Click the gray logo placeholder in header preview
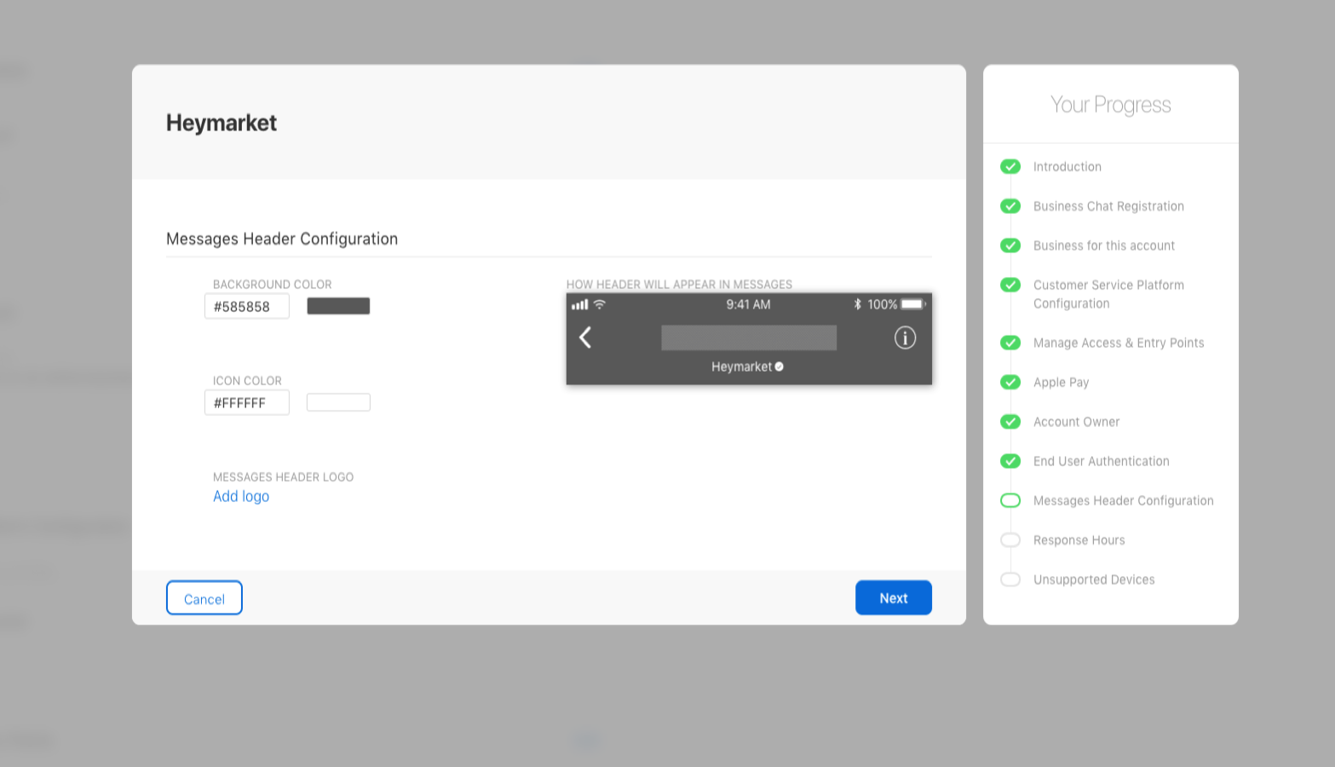Image resolution: width=1335 pixels, height=767 pixels. [749, 337]
